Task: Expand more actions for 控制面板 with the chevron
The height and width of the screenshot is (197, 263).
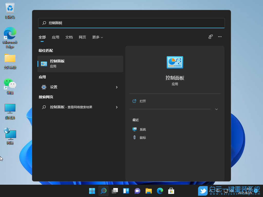Action: [x=217, y=109]
